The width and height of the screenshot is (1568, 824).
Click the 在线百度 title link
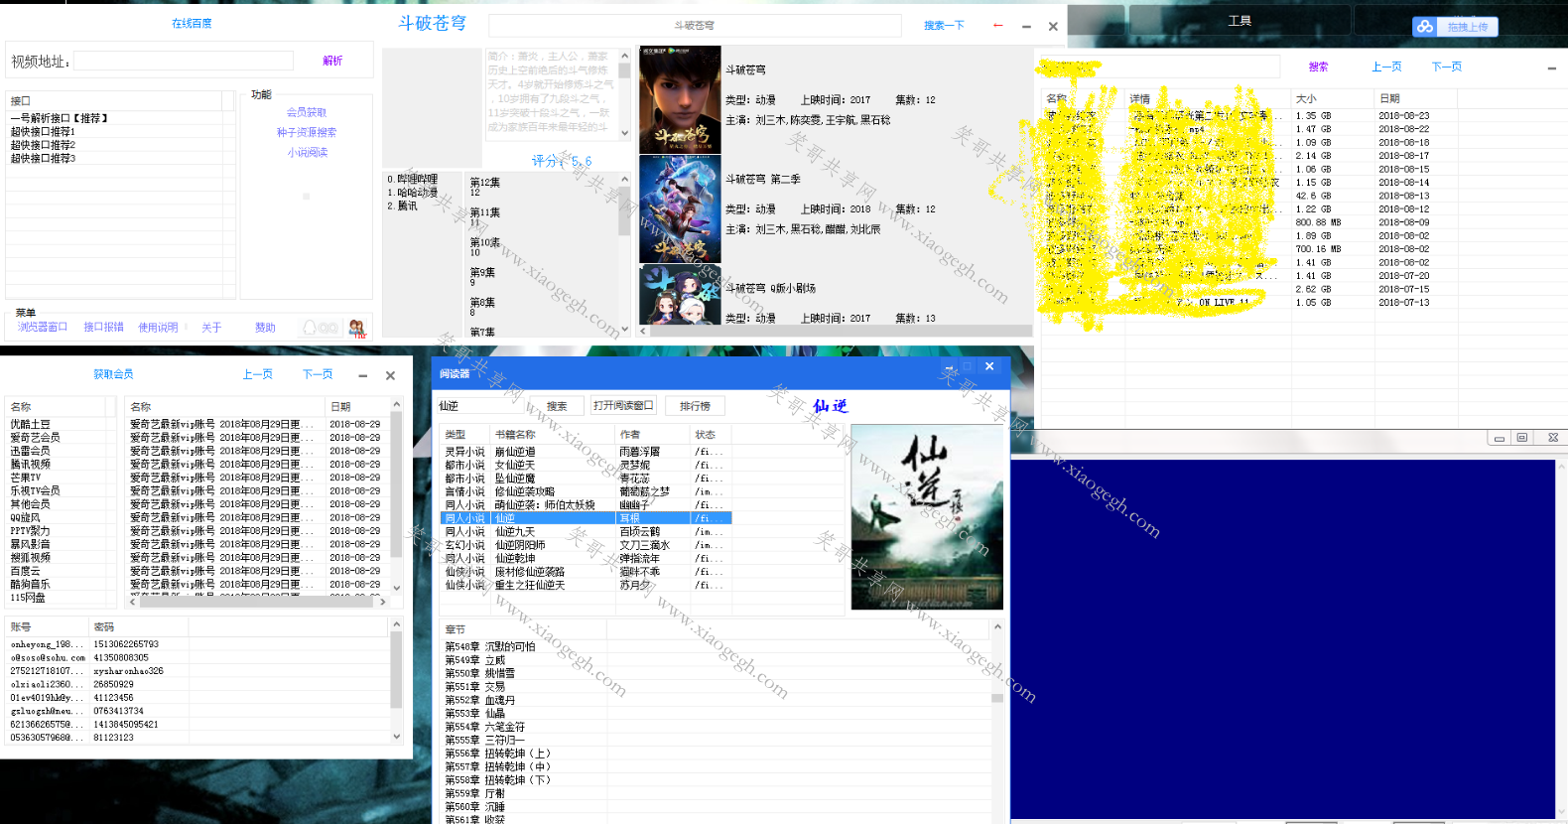(192, 23)
